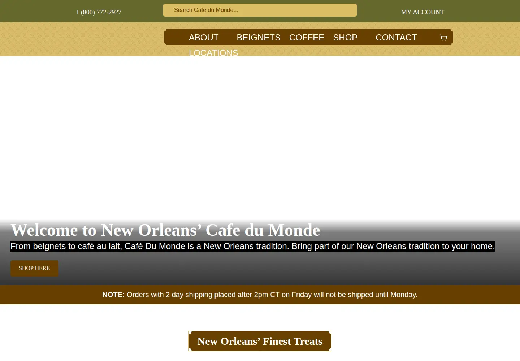Open the shopping cart icon
This screenshot has width=520, height=361.
pos(443,38)
